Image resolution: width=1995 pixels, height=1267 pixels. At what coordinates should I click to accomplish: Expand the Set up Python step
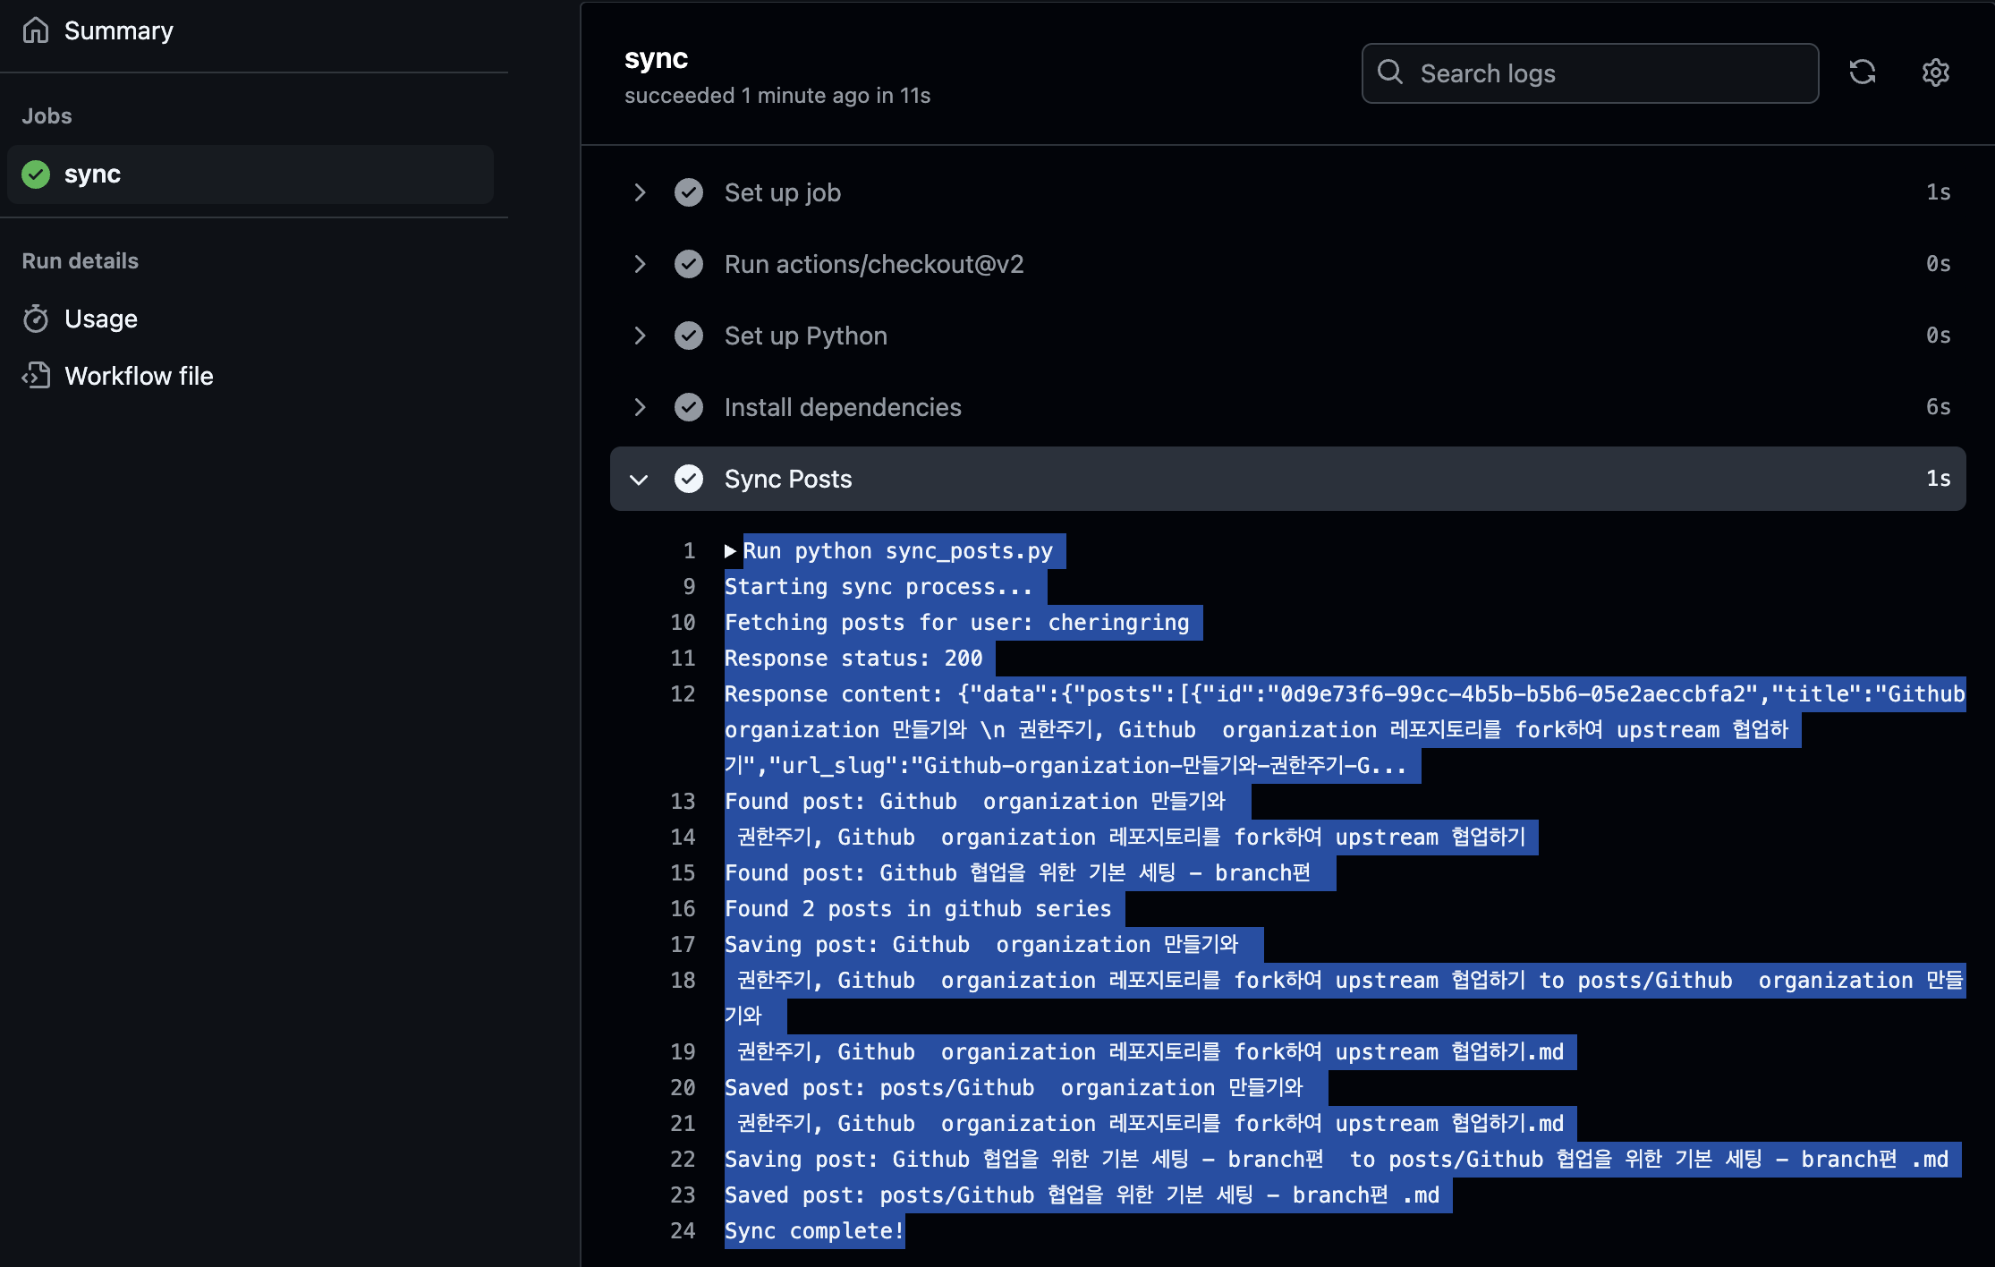(x=640, y=336)
